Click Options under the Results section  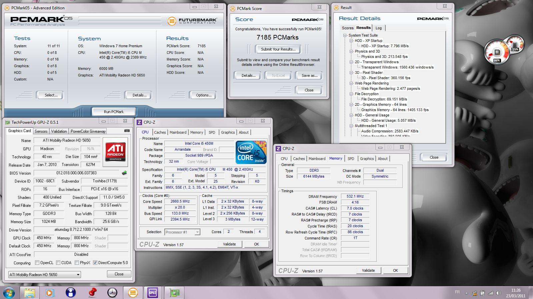204,95
